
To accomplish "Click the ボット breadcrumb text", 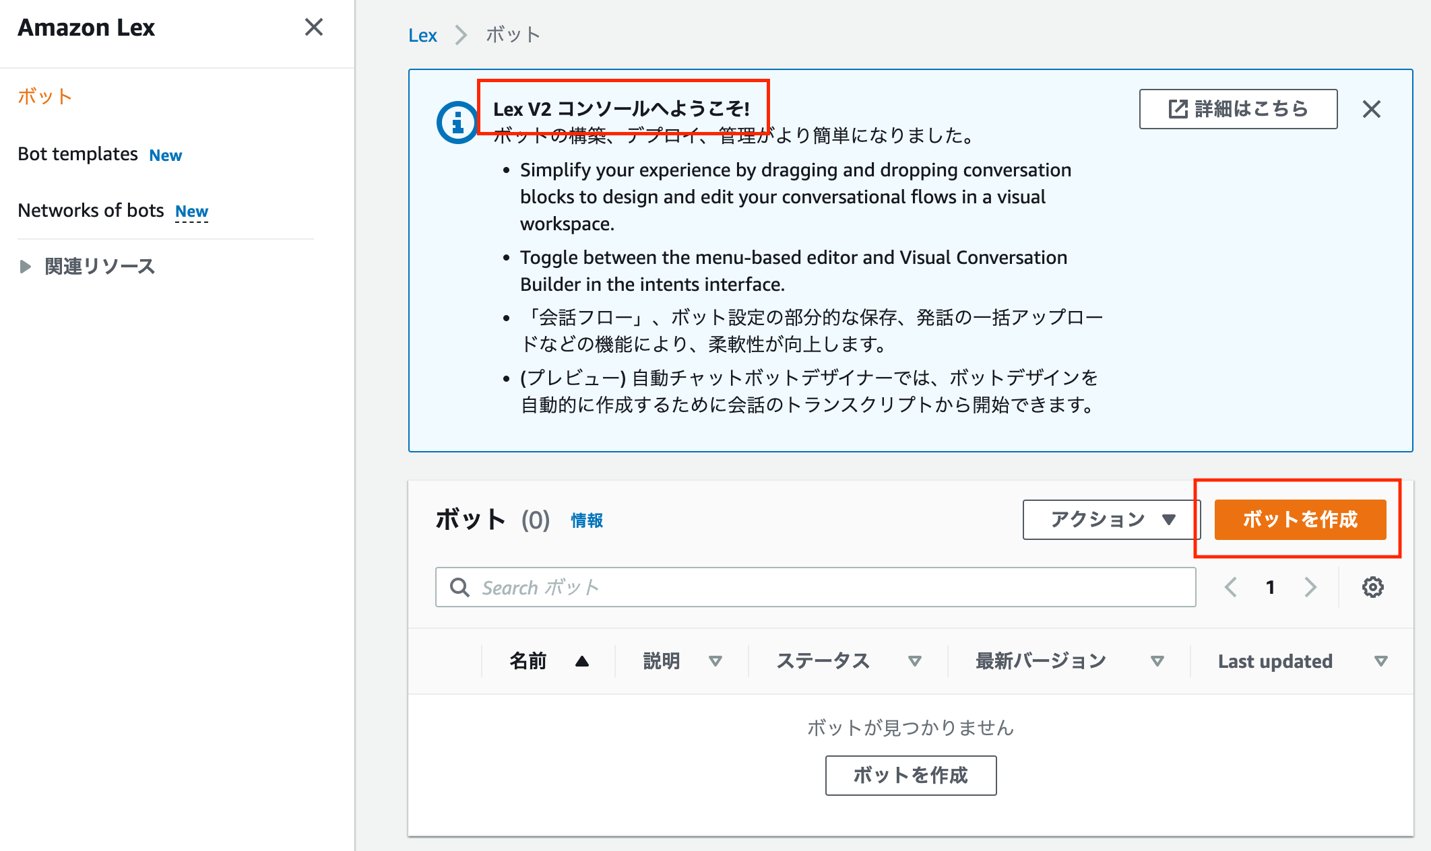I will 513,35.
